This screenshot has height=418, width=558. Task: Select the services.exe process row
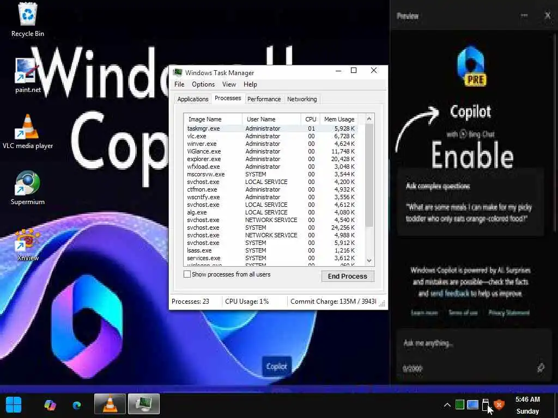pyautogui.click(x=271, y=258)
